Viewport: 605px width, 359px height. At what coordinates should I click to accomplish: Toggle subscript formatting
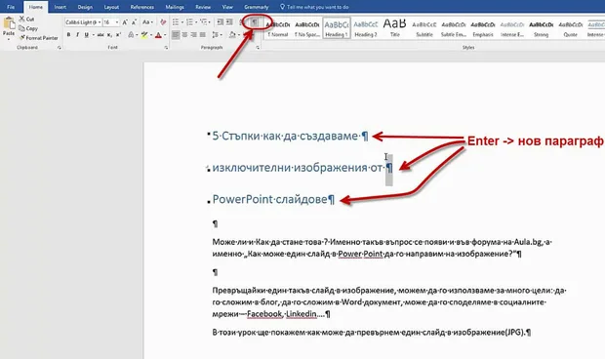109,35
